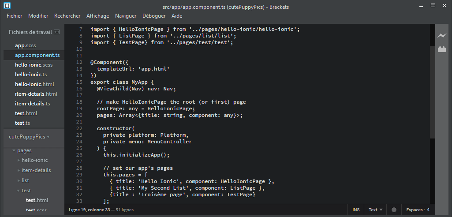The width and height of the screenshot is (452, 217).
Task: Collapse the test folder
Action: (19, 191)
